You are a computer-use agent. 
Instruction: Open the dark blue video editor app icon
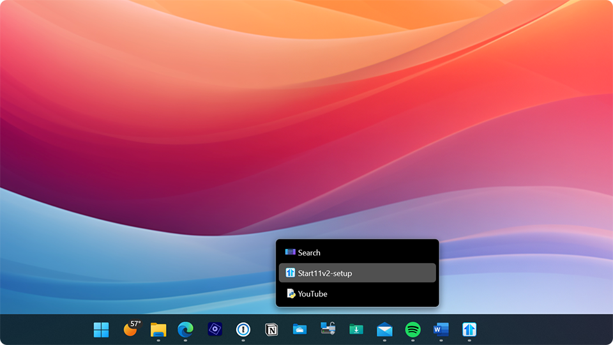click(x=215, y=329)
